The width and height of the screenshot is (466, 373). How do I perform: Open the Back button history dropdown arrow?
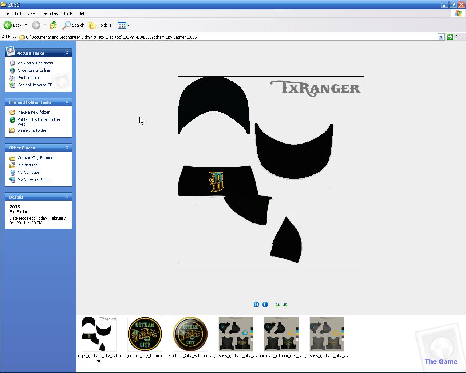[26, 25]
